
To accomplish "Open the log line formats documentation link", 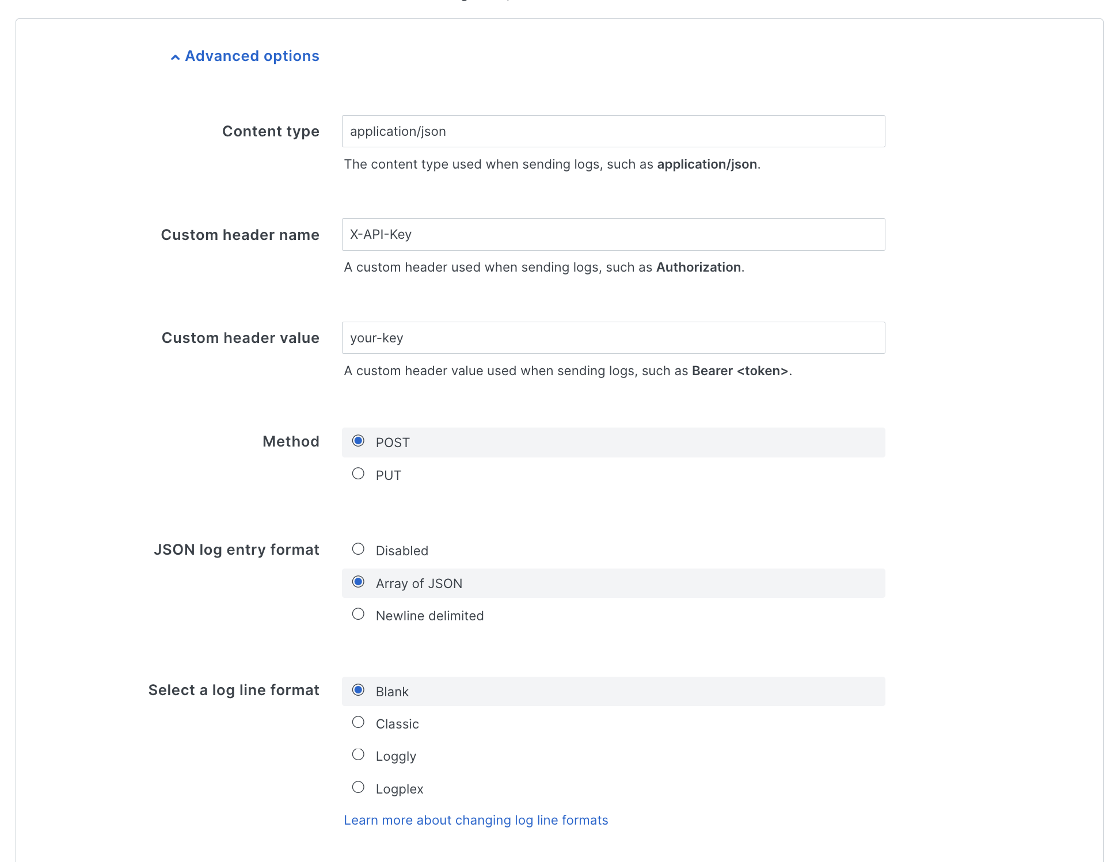I will coord(476,819).
